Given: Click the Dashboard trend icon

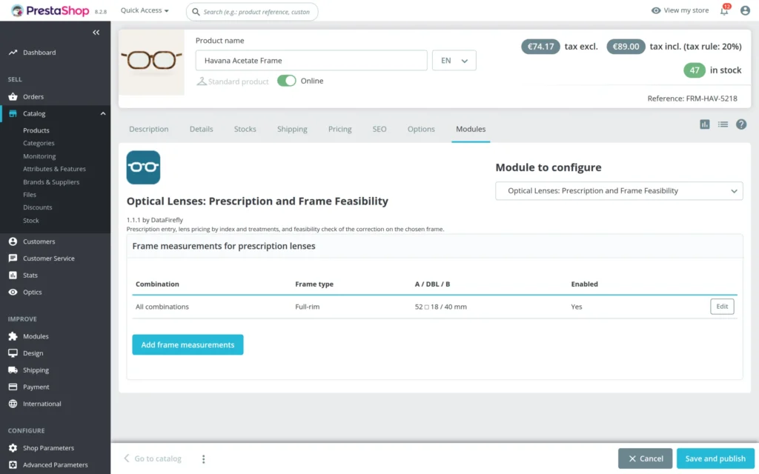Looking at the screenshot, I should [x=13, y=53].
